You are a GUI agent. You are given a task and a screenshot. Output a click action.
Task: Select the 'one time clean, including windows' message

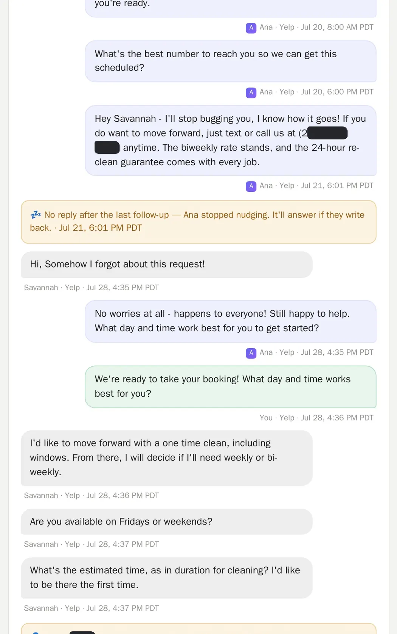pos(167,458)
